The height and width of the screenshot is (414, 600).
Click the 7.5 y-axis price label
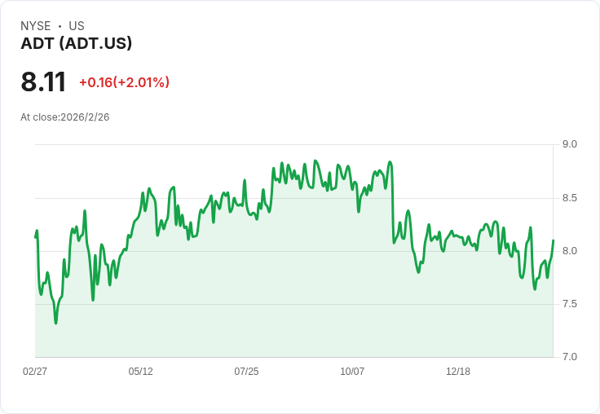tap(570, 304)
